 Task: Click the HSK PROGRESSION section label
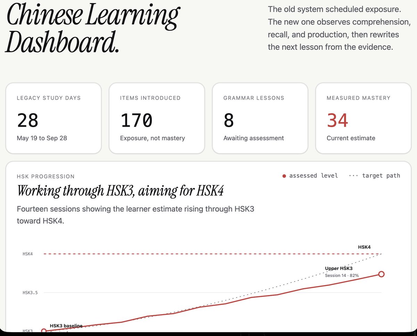pos(46,176)
